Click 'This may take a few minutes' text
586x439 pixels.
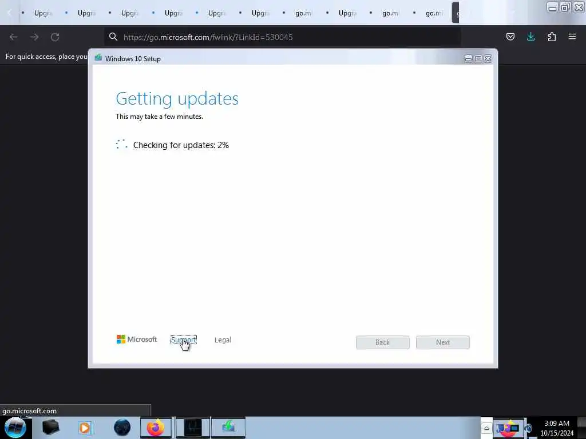159,117
